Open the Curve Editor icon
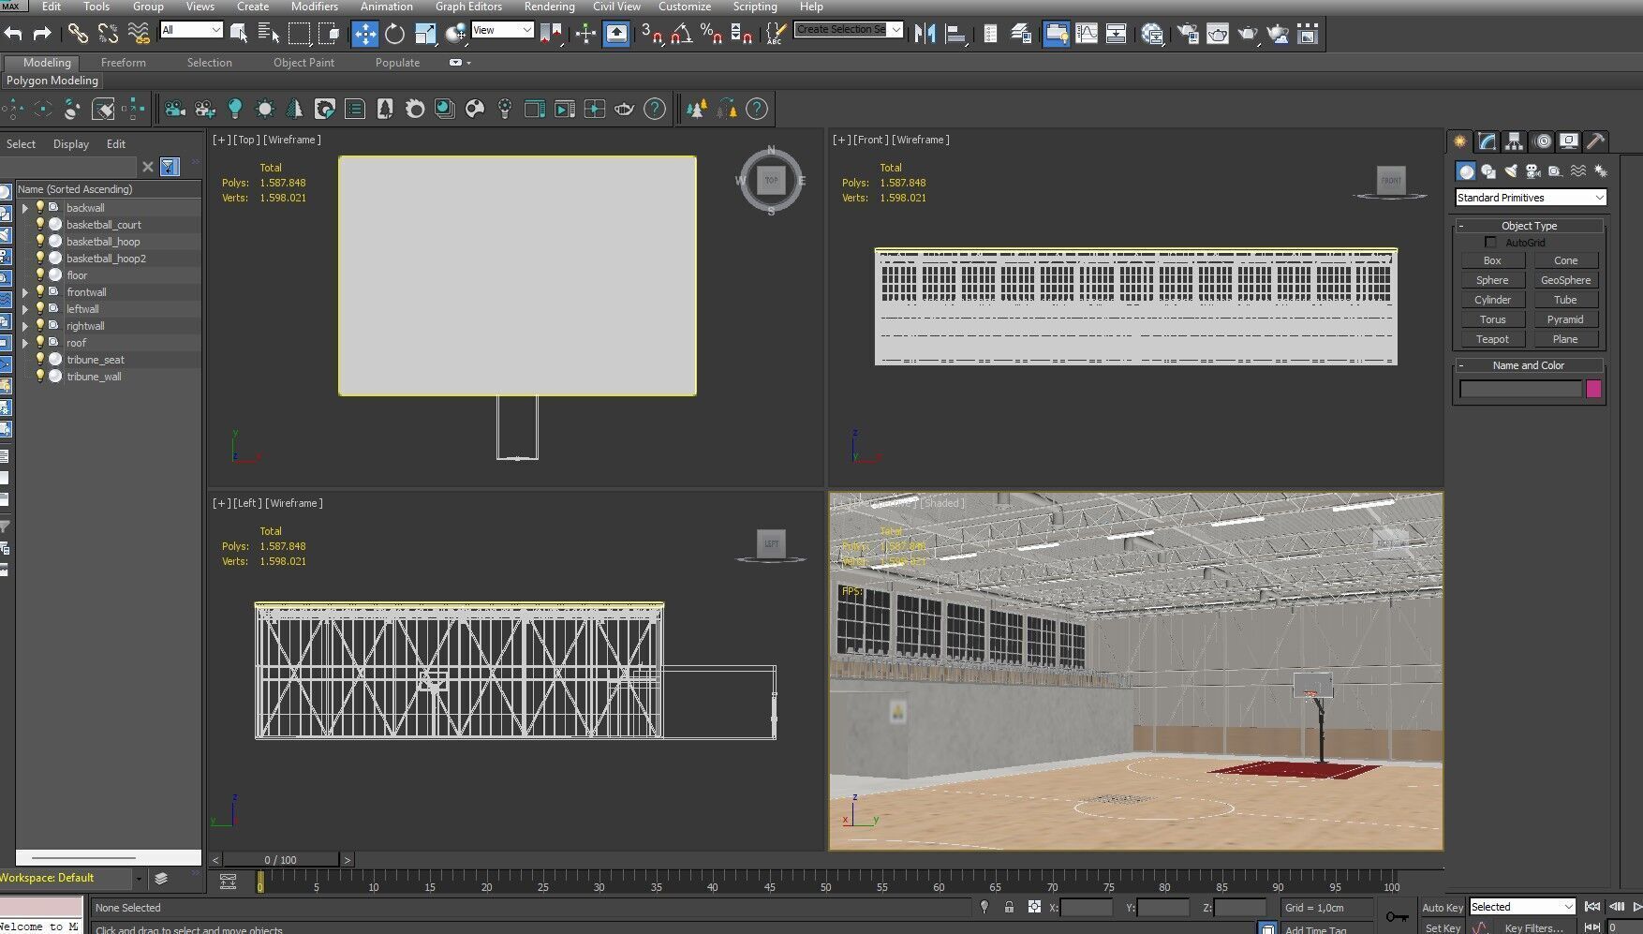1643x934 pixels. [x=1087, y=34]
